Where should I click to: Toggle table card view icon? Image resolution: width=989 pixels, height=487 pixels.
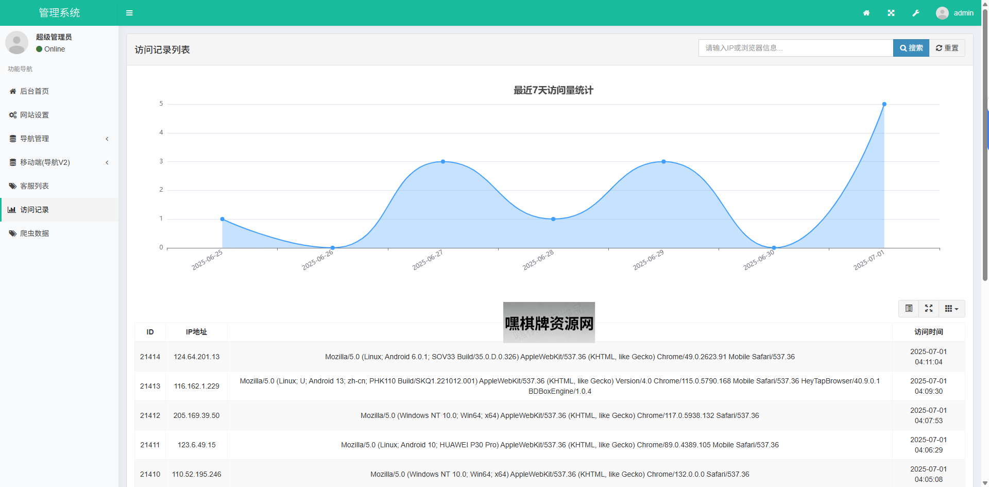click(909, 308)
